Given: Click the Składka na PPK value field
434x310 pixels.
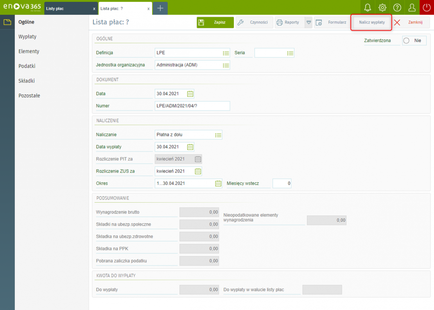Looking at the screenshot, I should tap(199, 249).
